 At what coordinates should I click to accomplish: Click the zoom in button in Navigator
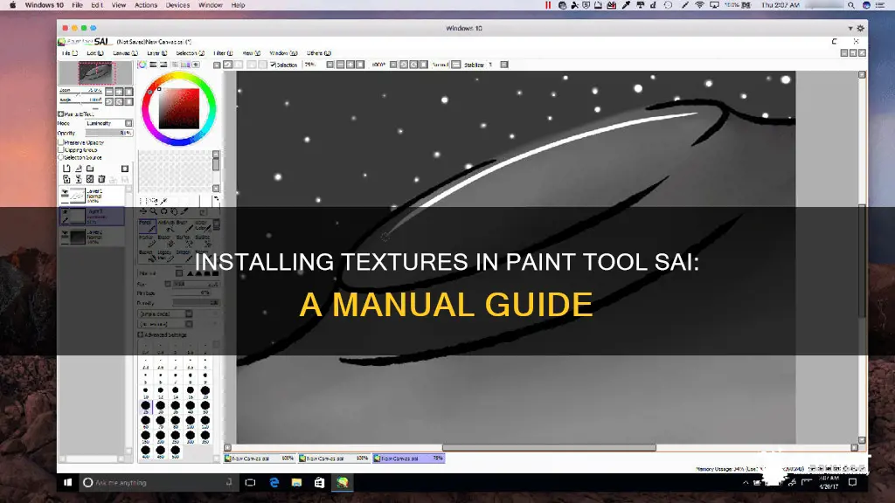click(x=119, y=91)
